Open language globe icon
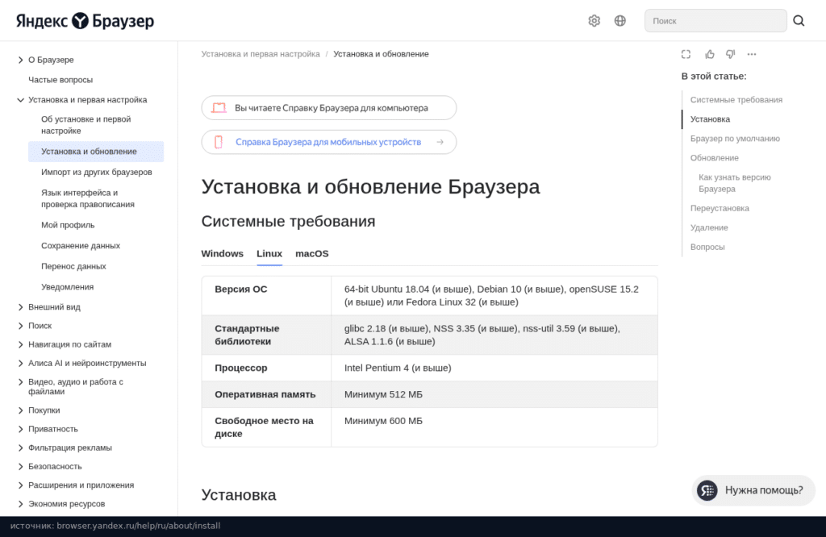 (620, 20)
